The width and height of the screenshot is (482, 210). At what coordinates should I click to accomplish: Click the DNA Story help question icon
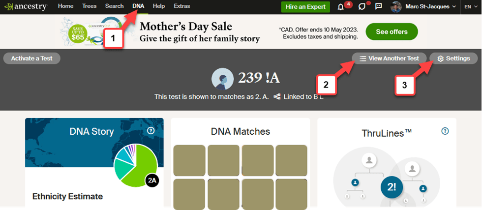151,131
